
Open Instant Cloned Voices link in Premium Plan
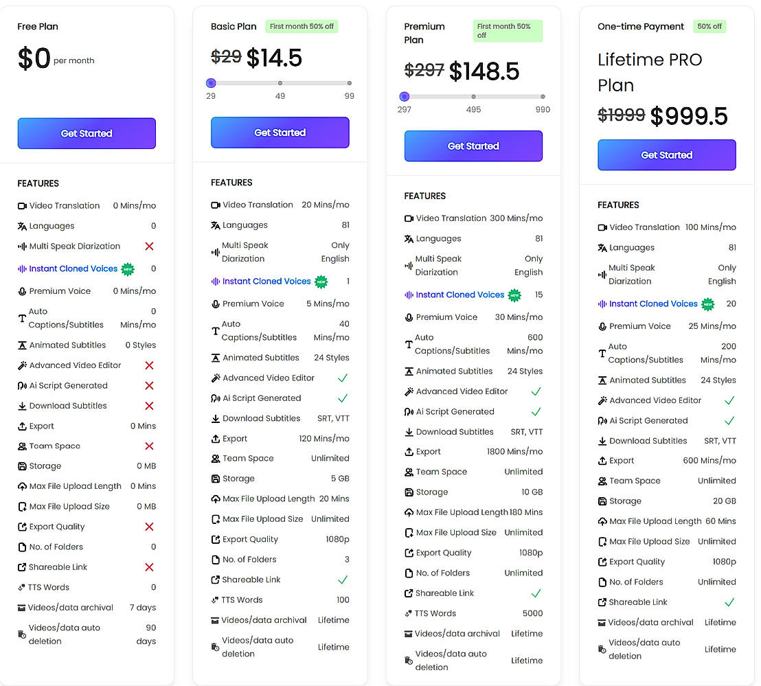(x=460, y=295)
